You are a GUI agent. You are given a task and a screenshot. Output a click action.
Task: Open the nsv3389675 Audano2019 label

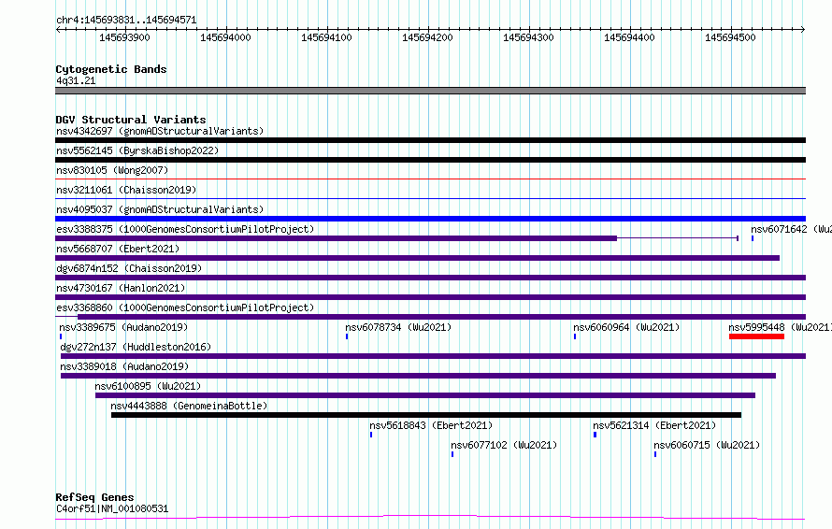point(123,327)
